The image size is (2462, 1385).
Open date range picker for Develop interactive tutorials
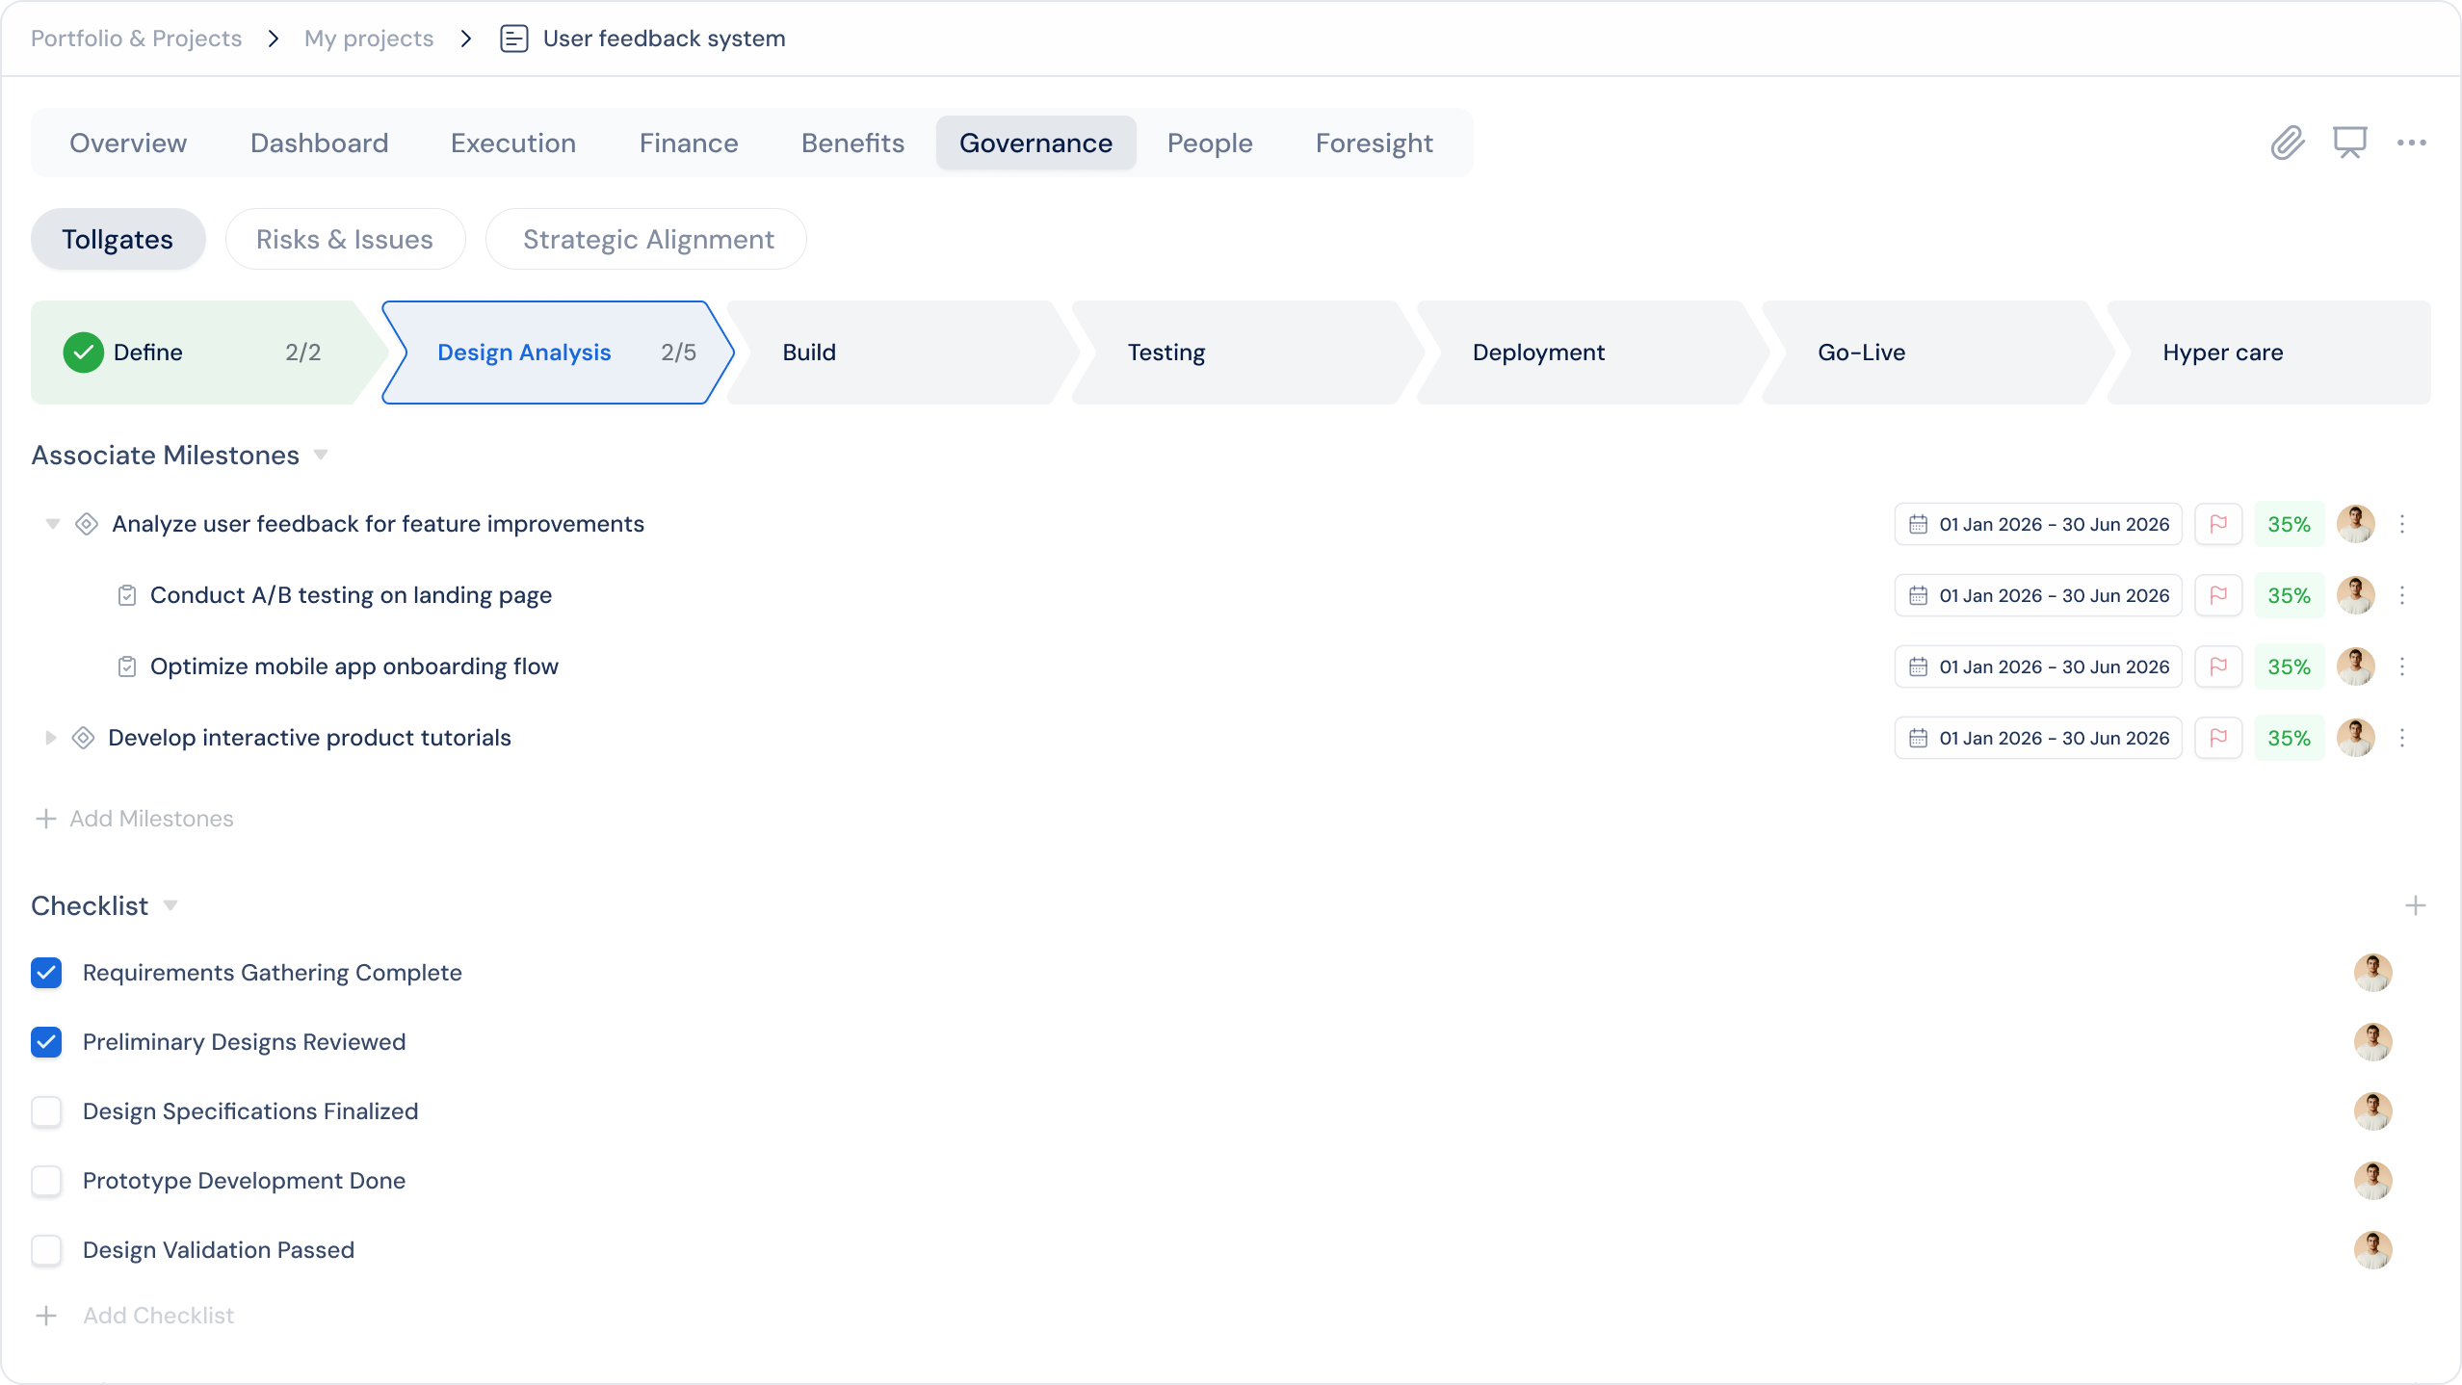[2038, 738]
